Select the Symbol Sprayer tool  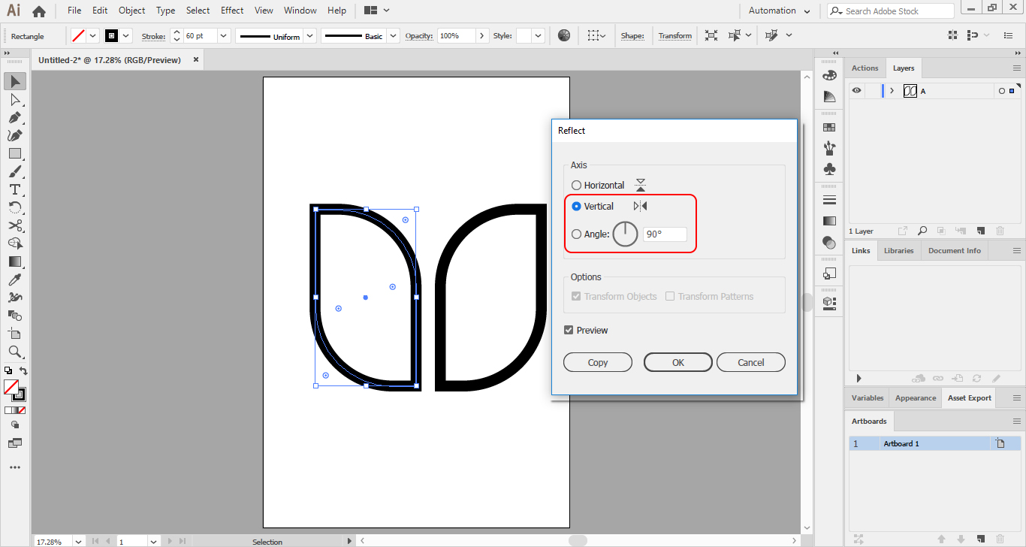[14, 298]
